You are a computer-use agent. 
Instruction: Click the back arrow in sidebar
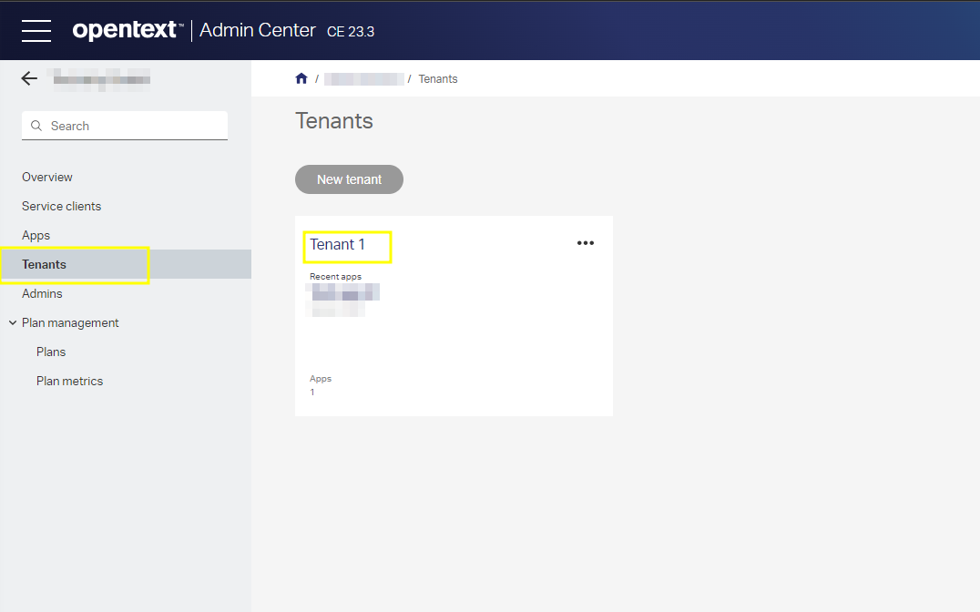(29, 78)
